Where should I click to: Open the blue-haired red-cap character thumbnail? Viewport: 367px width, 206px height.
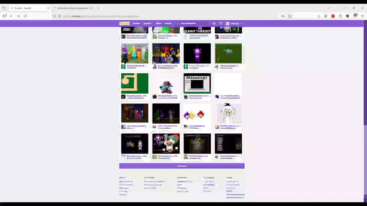point(166,83)
